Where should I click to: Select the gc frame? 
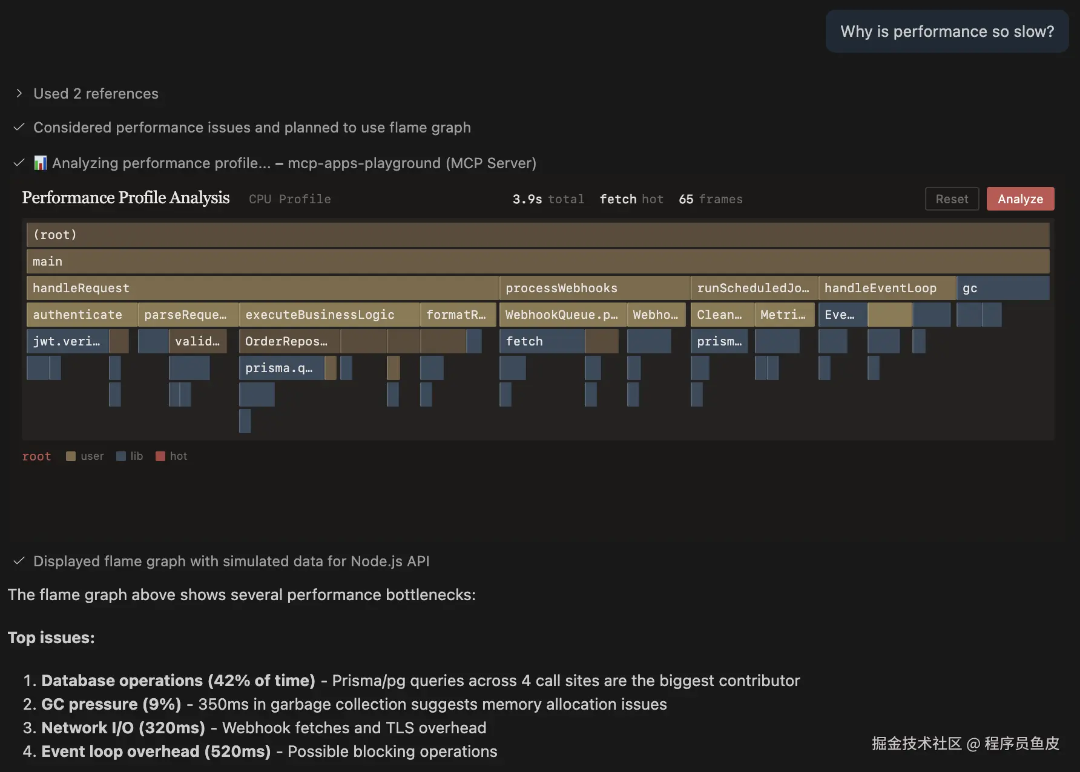[1003, 288]
